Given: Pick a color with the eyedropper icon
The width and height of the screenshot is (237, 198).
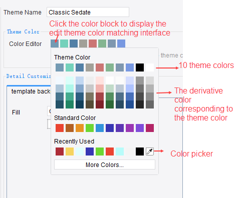Looking at the screenshot, I should coord(150,151).
